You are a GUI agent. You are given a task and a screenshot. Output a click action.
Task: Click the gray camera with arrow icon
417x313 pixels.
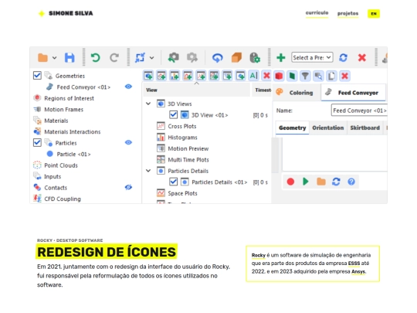pos(192,57)
